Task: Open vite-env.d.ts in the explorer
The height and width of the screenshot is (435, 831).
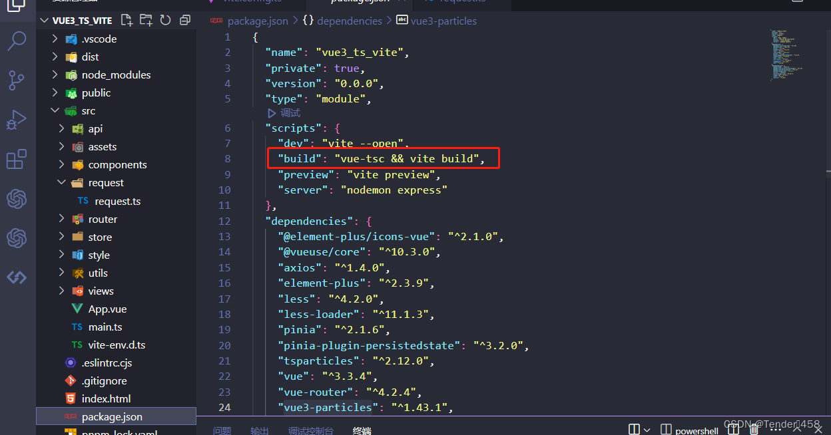Action: (x=116, y=345)
